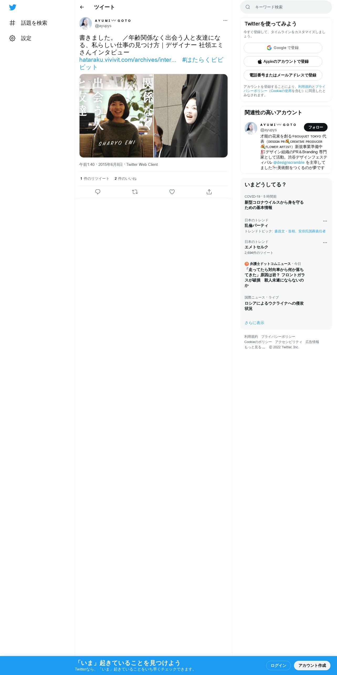The height and width of the screenshot is (675, 337).
Task: Click Appleのアカウントで登録 button
Action: [283, 62]
